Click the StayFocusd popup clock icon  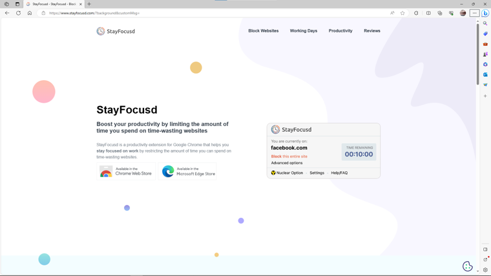click(x=275, y=129)
